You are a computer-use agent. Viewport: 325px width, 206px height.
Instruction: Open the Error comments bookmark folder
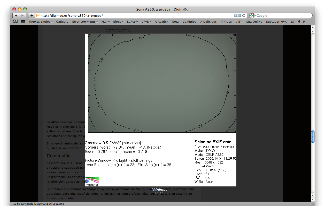tap(85, 22)
